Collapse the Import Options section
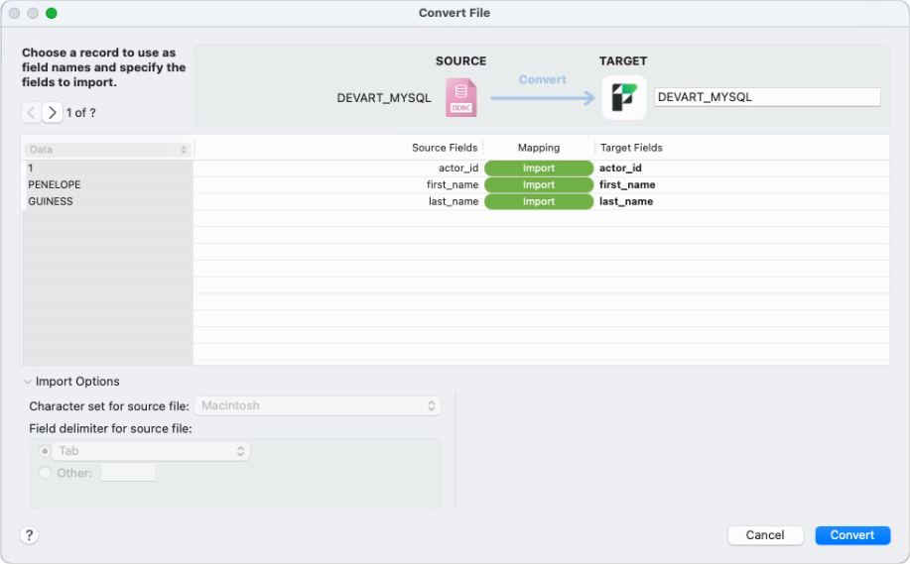Image resolution: width=910 pixels, height=564 pixels. pos(27,382)
